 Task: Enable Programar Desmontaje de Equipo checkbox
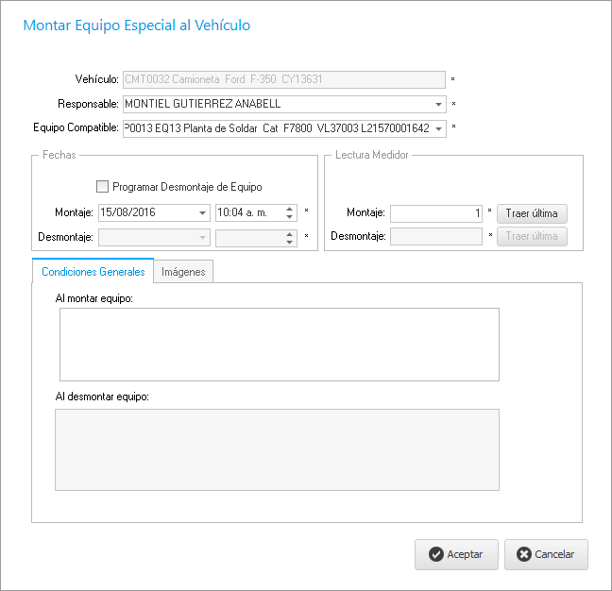[103, 187]
